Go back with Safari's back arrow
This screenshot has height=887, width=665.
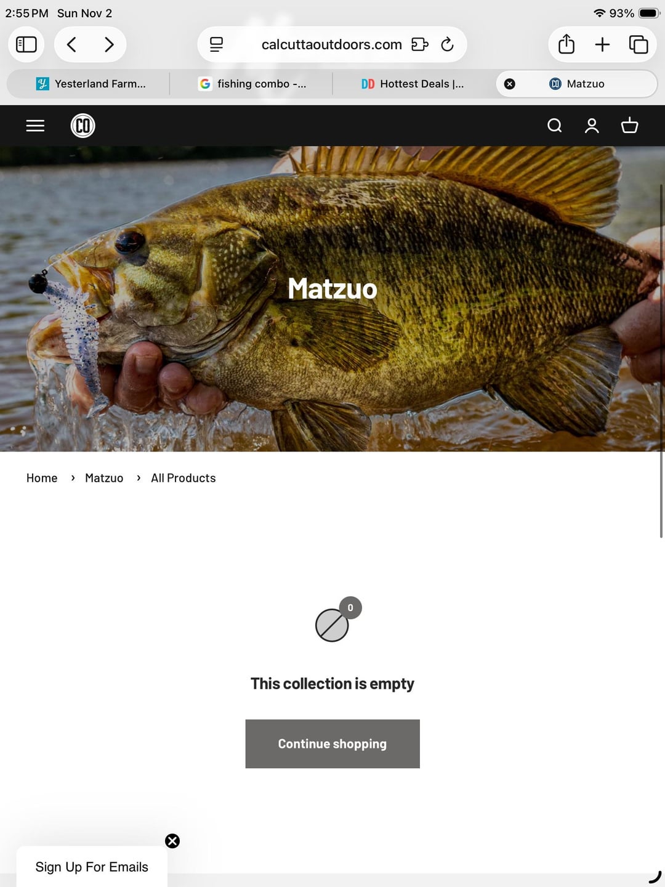pyautogui.click(x=72, y=44)
